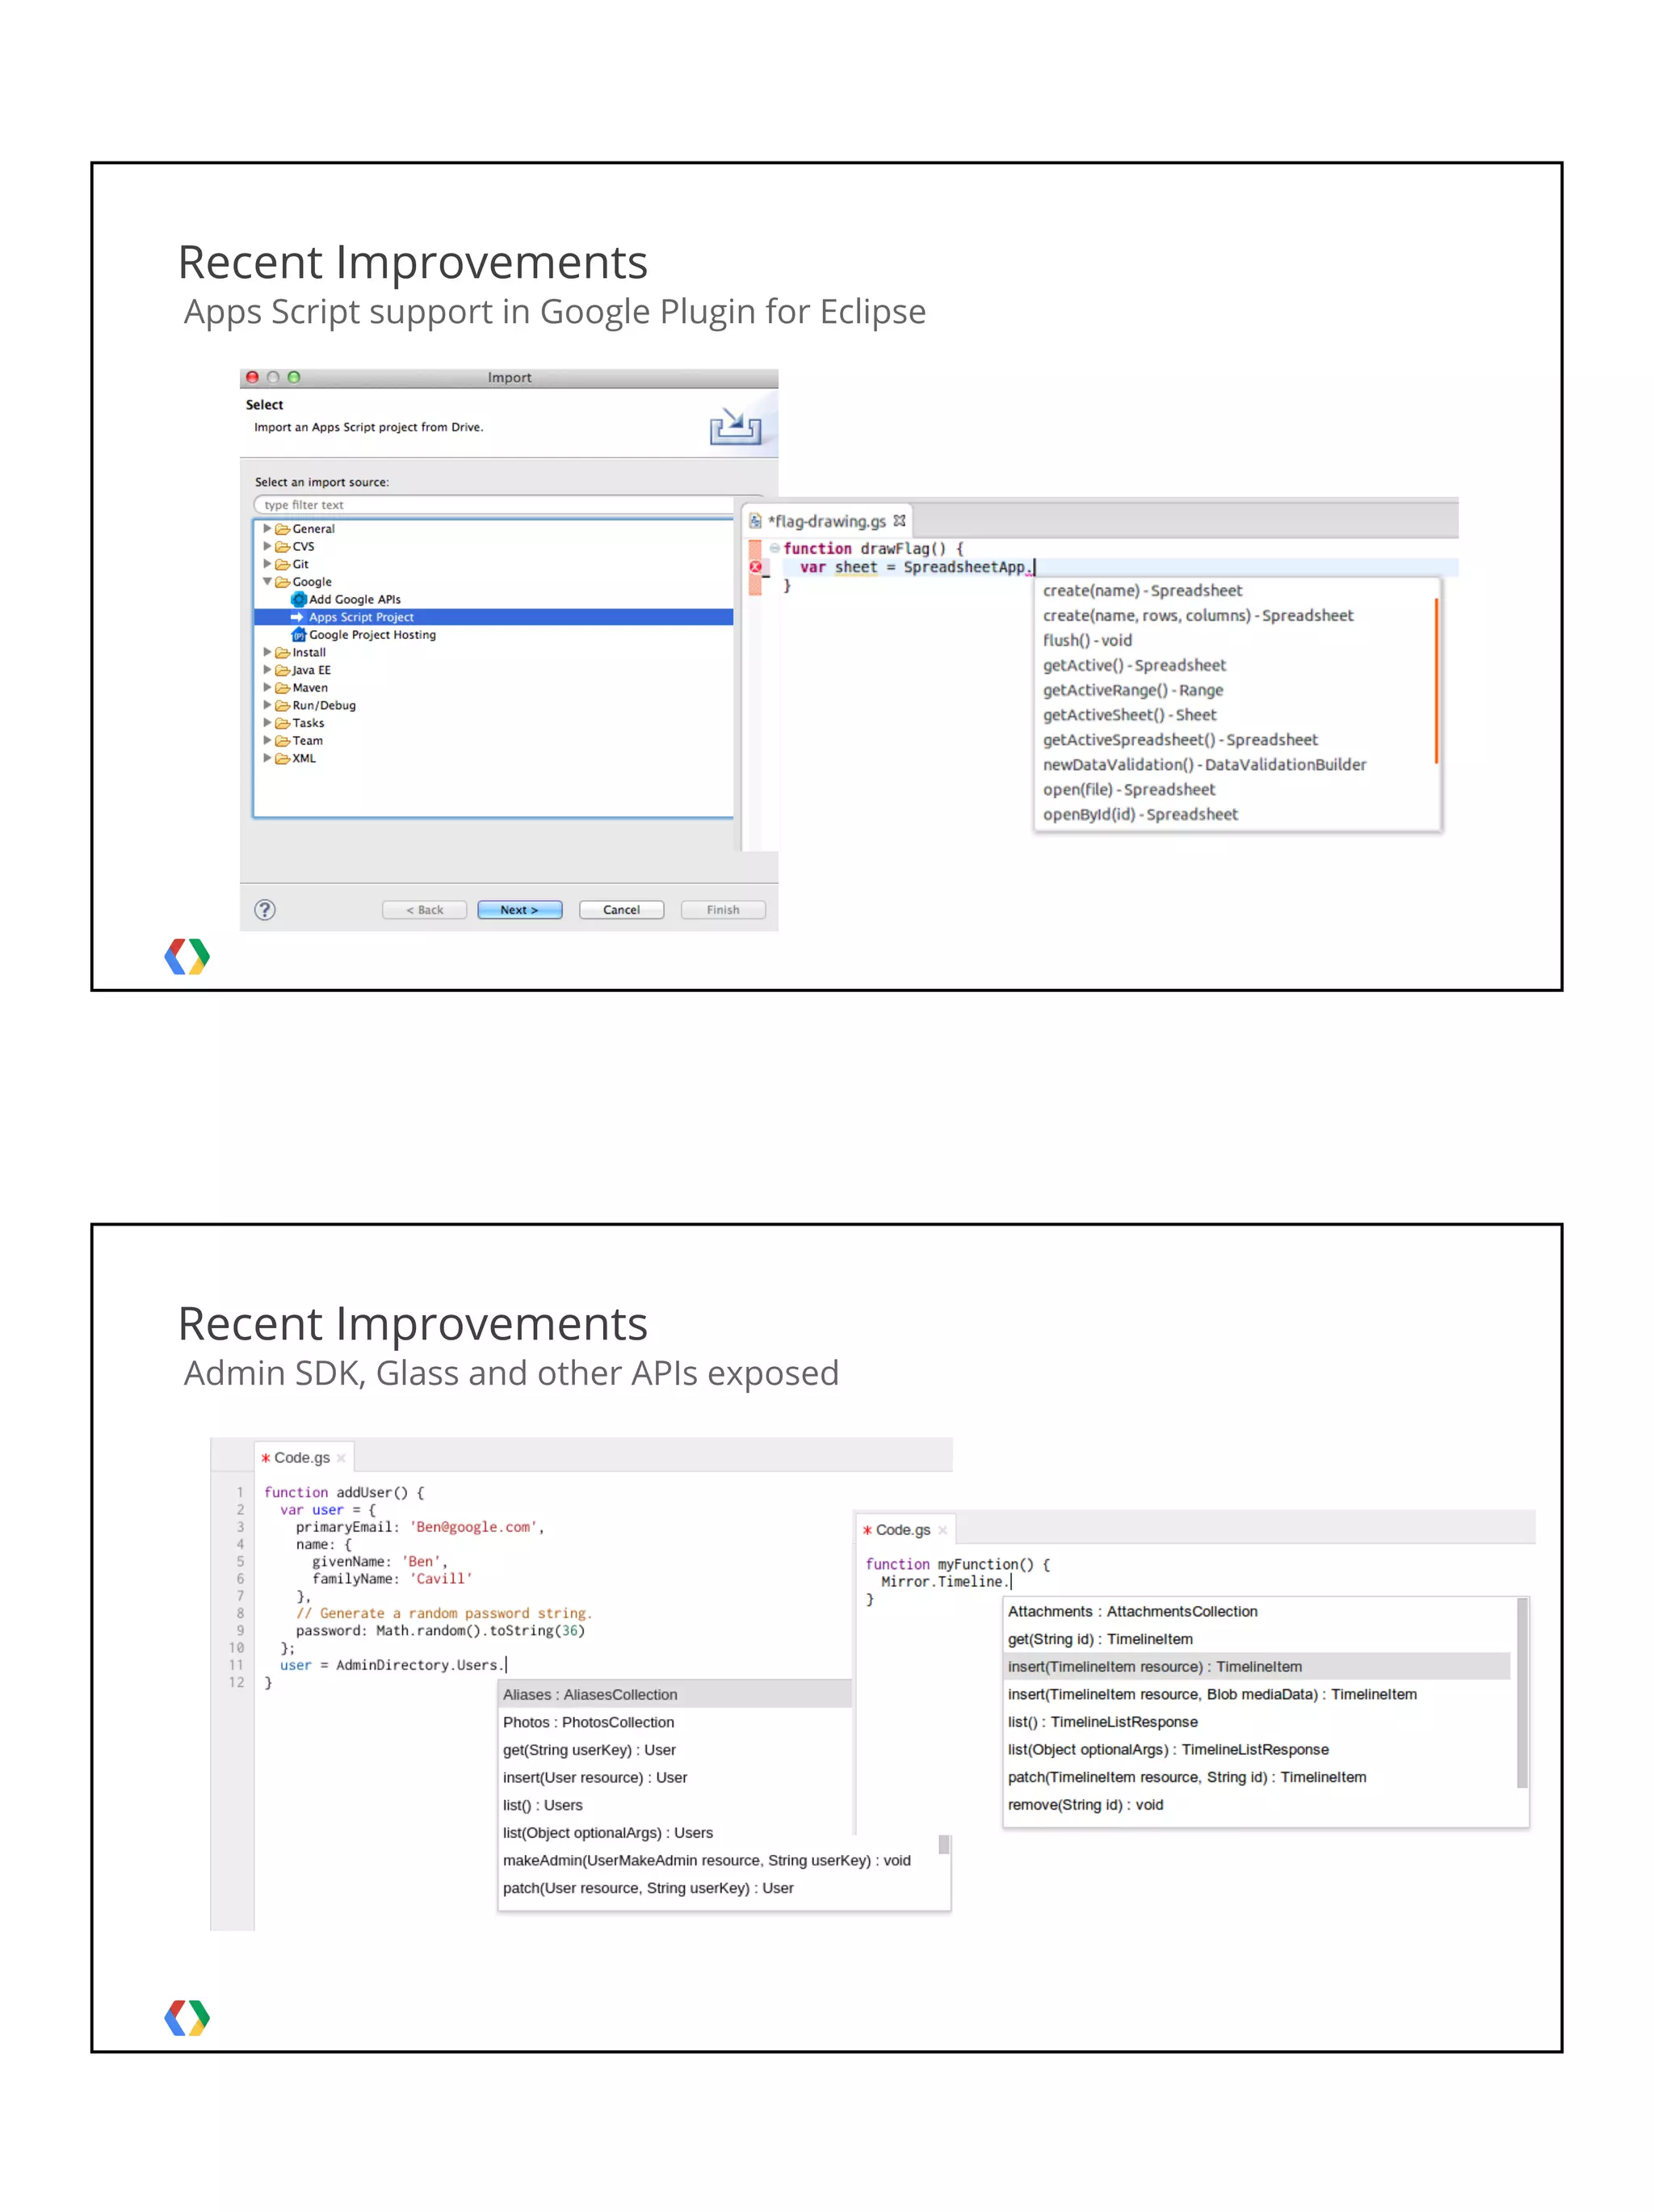Choose getActiveSheet() - Sheet suggestion
Screen dimensions: 1654x2212
coord(1129,715)
